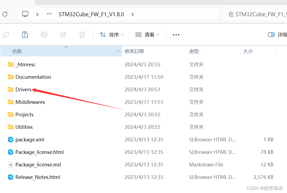Click the Middlewares date 2023/4/17 11:51
The width and height of the screenshot is (287, 193).
tap(144, 102)
